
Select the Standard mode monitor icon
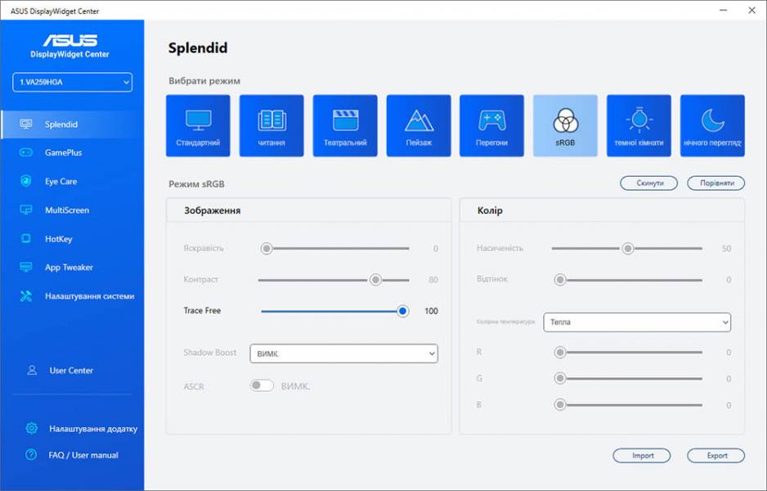tap(198, 121)
